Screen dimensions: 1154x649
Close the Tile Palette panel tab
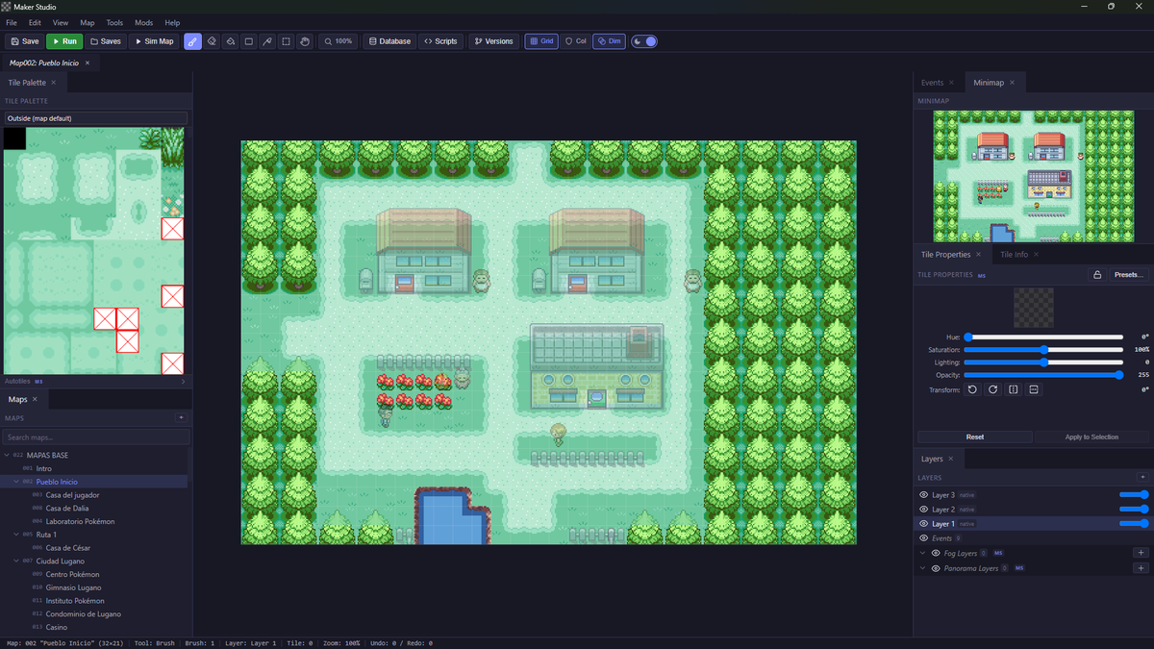[55, 83]
